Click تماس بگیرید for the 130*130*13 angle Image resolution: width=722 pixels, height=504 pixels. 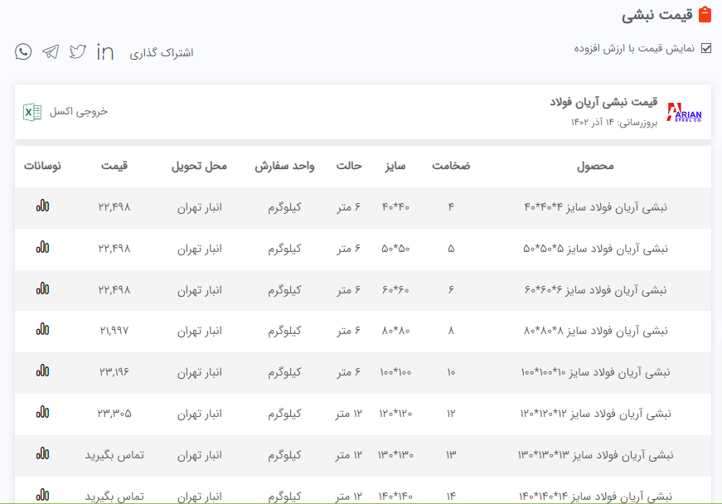pyautogui.click(x=114, y=455)
